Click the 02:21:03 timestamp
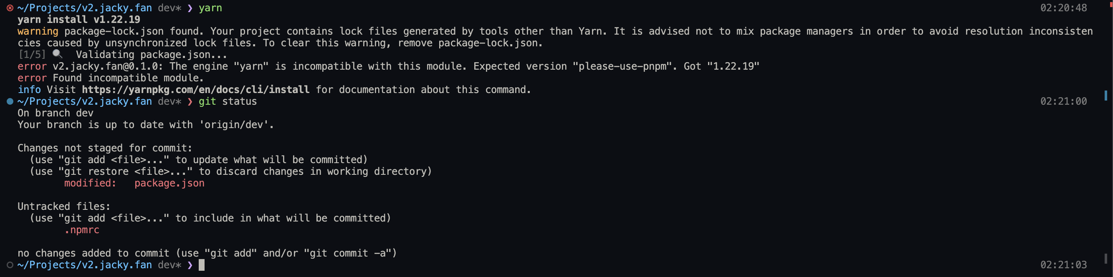Image resolution: width=1113 pixels, height=277 pixels. tap(1063, 265)
